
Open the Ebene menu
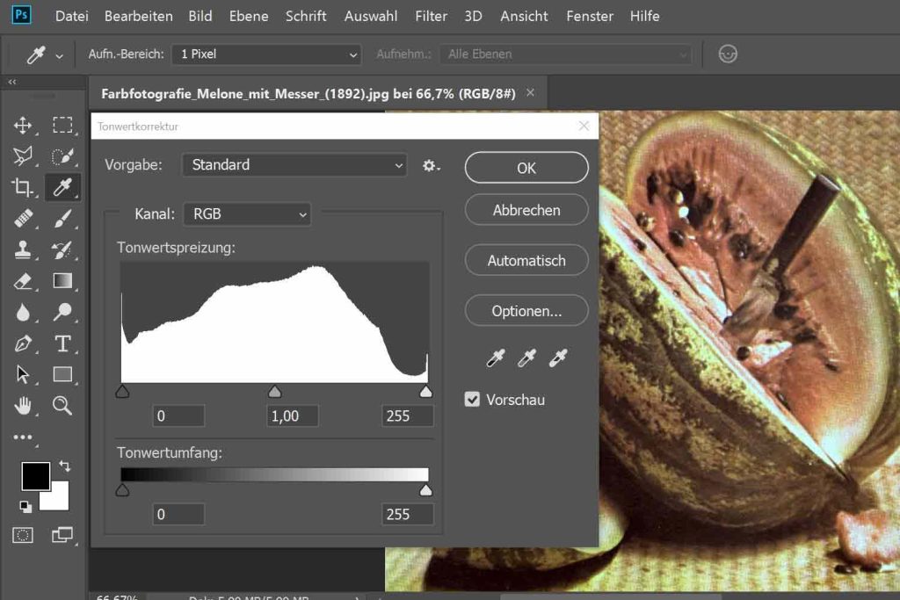pos(250,16)
